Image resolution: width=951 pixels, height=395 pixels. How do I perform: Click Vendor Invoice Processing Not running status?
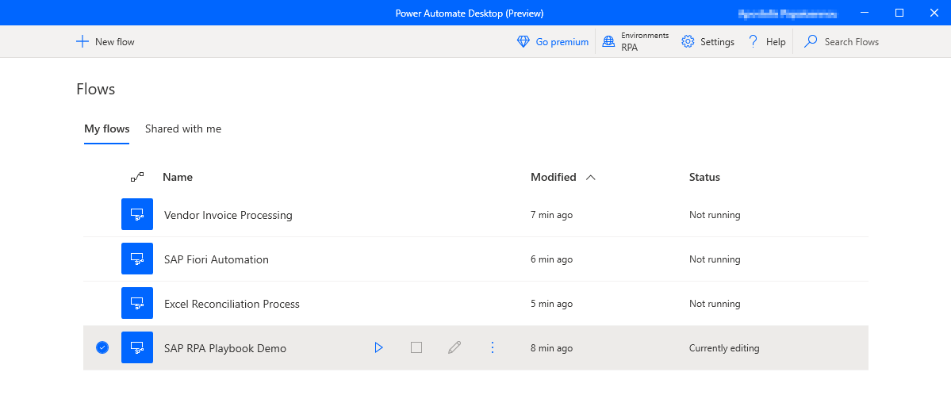pyautogui.click(x=715, y=215)
